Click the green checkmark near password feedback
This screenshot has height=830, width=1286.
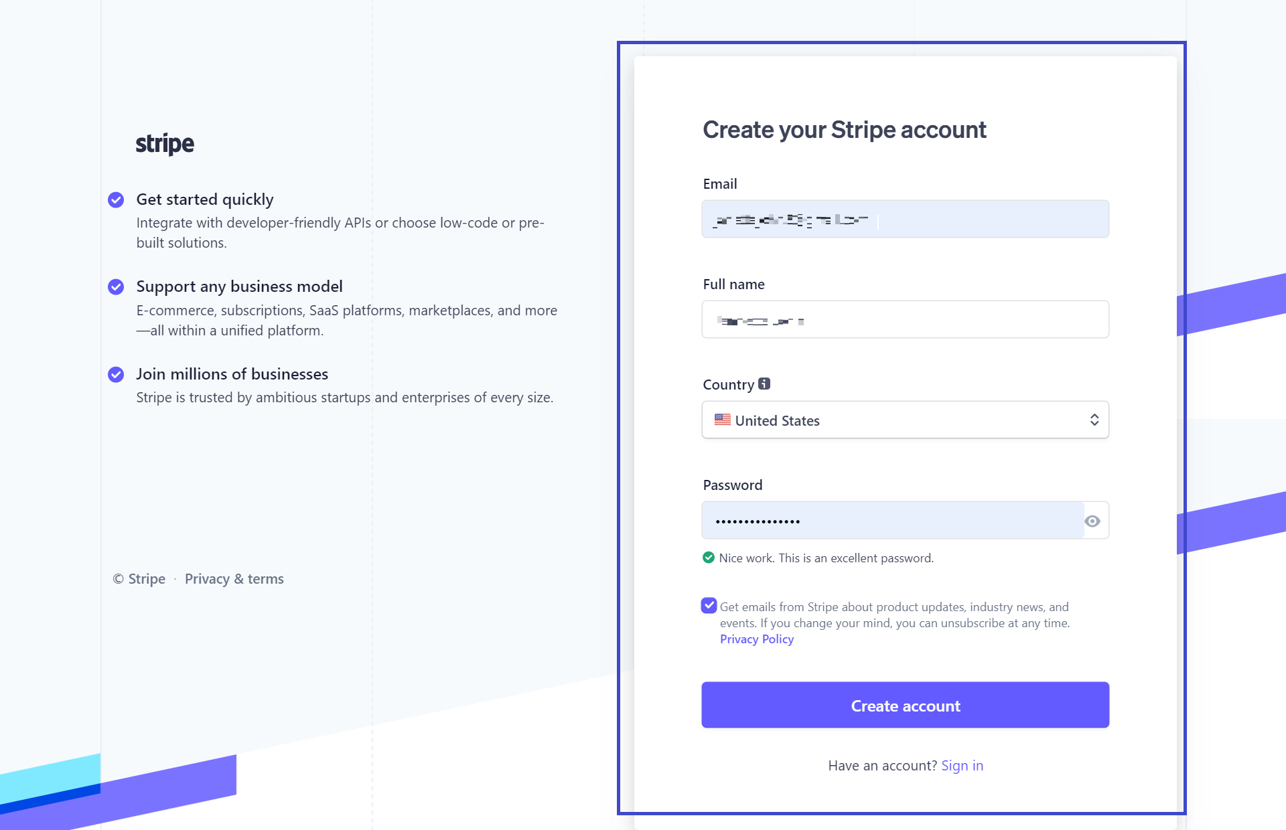[709, 558]
